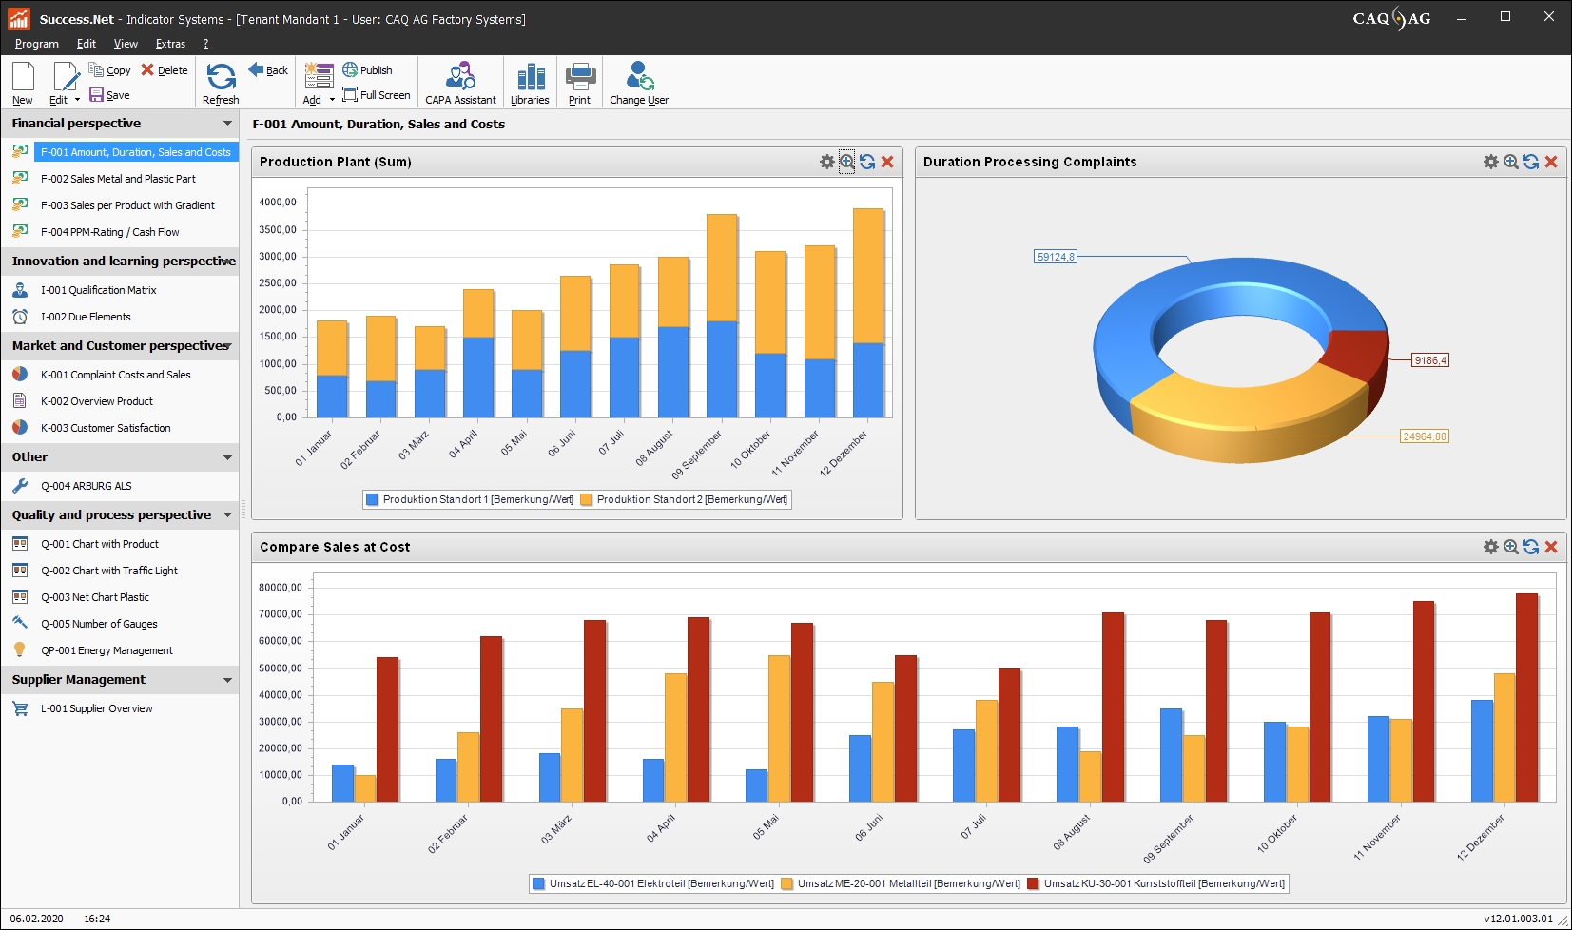Image resolution: width=1572 pixels, height=930 pixels.
Task: Click red Umsatz KU-30-001 Kunststoffteil legend swatch
Action: [1034, 884]
